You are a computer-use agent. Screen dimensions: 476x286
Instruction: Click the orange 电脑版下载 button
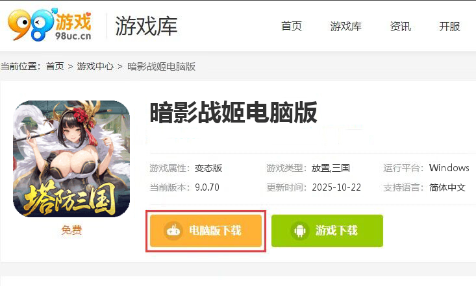pyautogui.click(x=206, y=231)
